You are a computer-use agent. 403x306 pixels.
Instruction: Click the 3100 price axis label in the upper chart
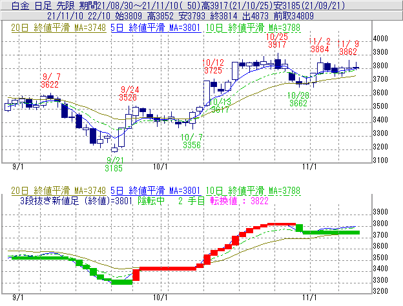click(x=380, y=160)
